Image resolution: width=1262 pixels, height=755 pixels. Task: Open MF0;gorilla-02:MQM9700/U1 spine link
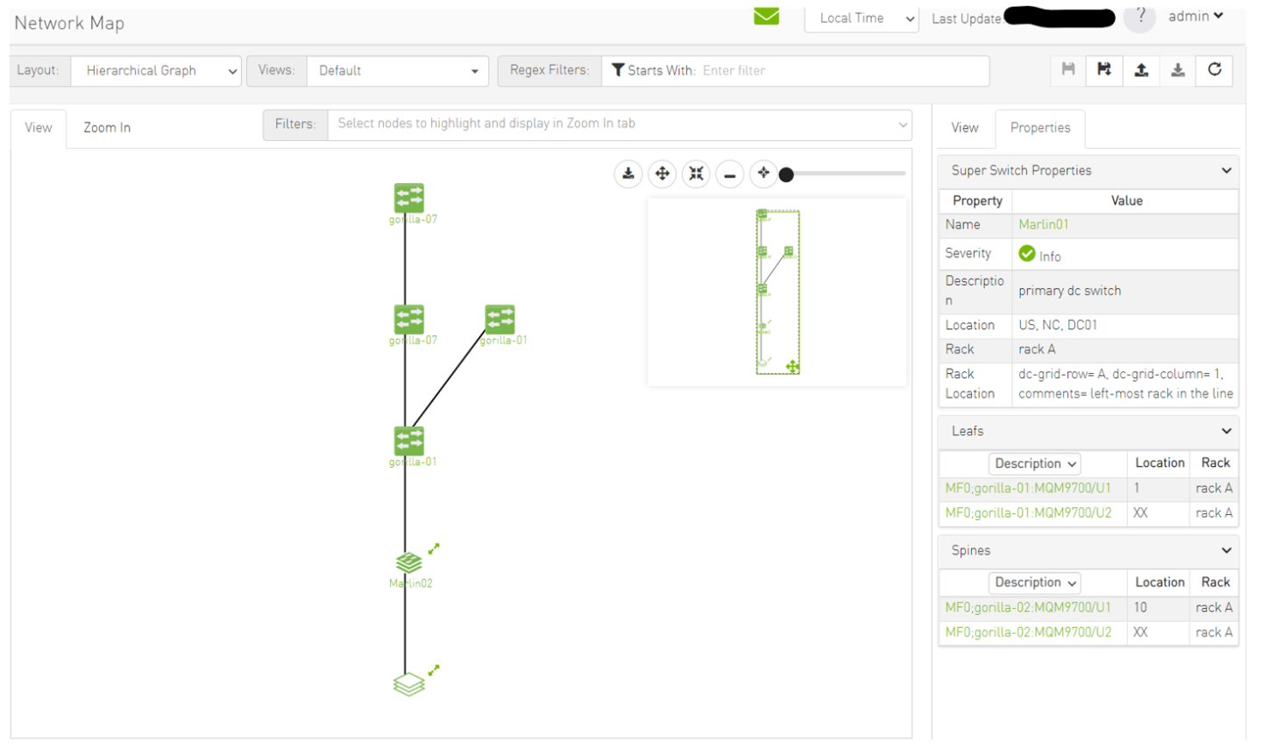point(1027,608)
